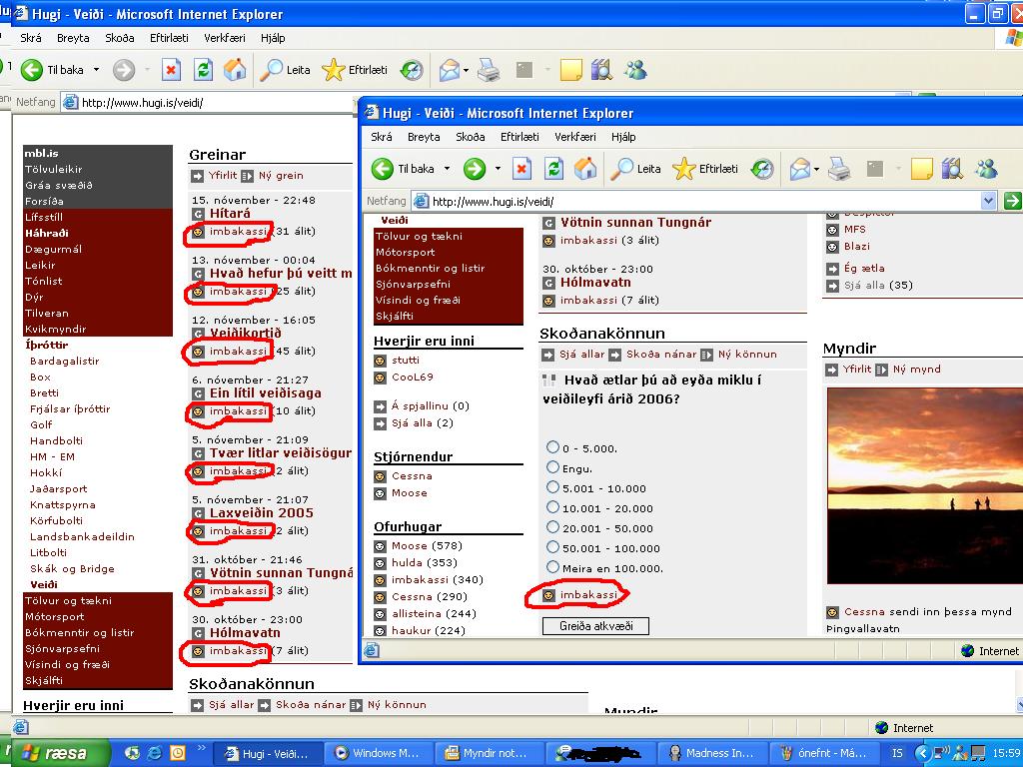
Task: Click the Mail envelope icon in front window
Action: (799, 169)
